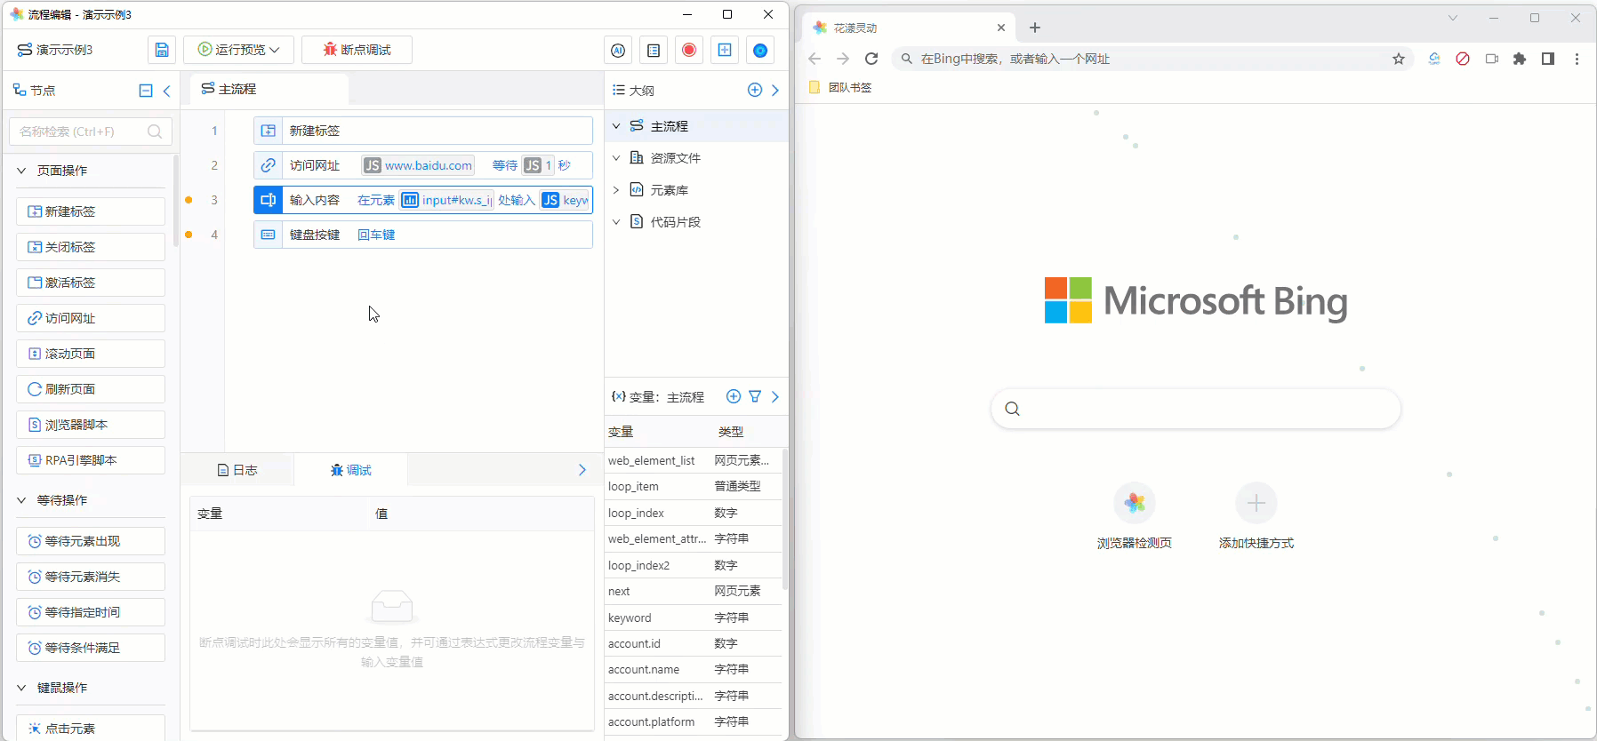Focus the 名称检索 node search field
The height and width of the screenshot is (741, 1597).
tap(91, 131)
